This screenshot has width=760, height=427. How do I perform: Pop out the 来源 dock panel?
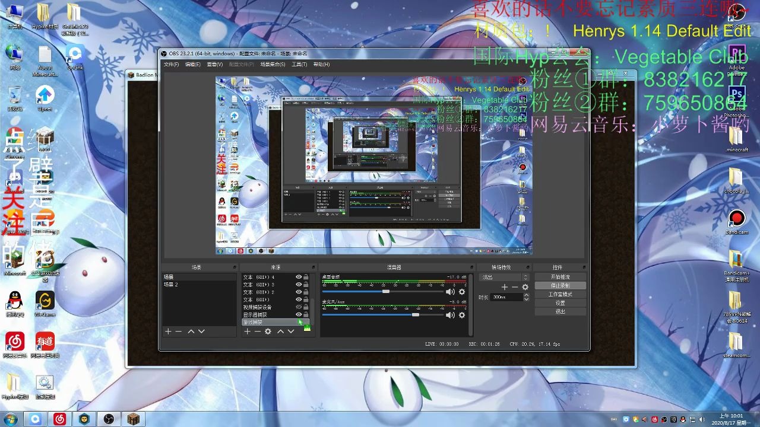313,267
